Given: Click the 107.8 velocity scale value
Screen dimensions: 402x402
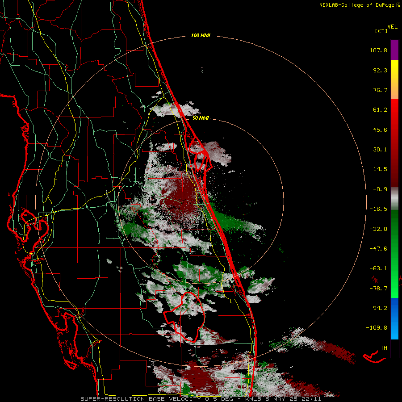Looking at the screenshot, I should 378,50.
